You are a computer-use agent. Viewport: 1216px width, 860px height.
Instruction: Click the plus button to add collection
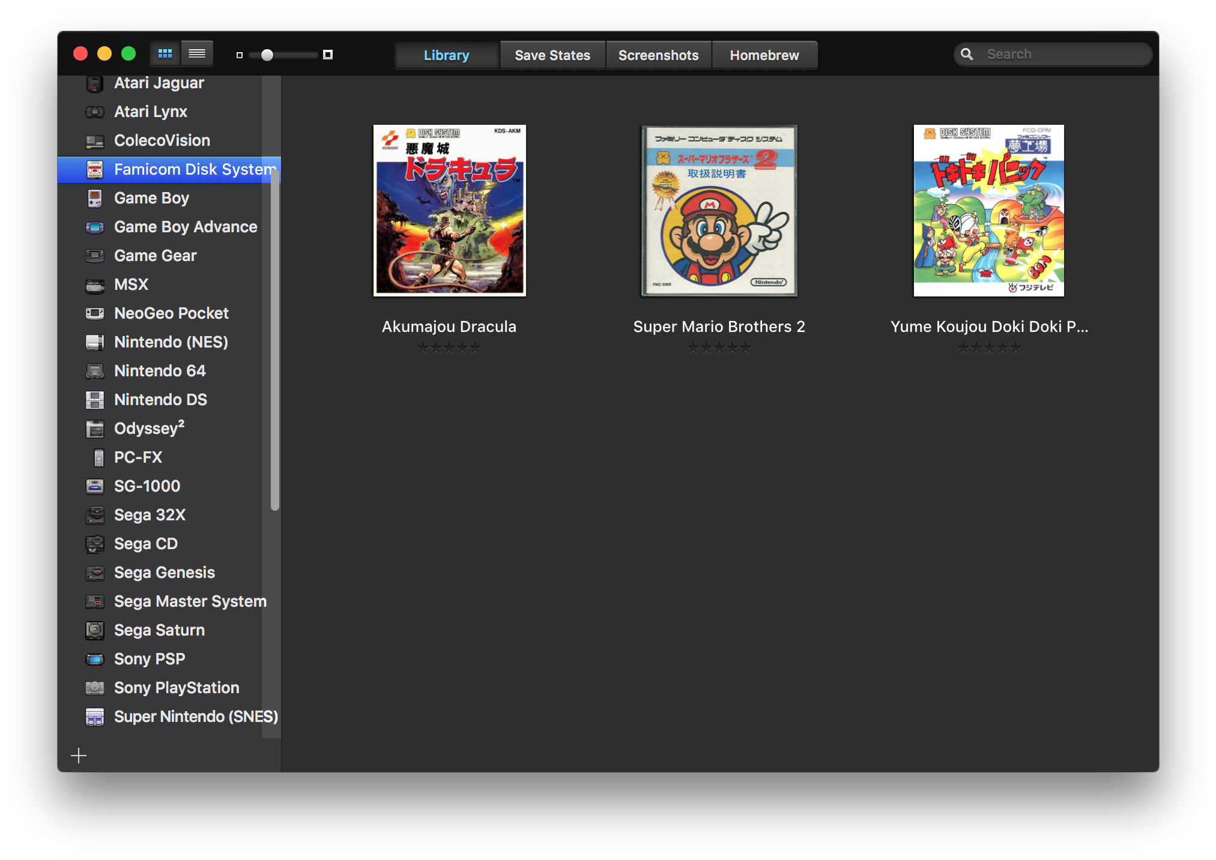pos(79,755)
